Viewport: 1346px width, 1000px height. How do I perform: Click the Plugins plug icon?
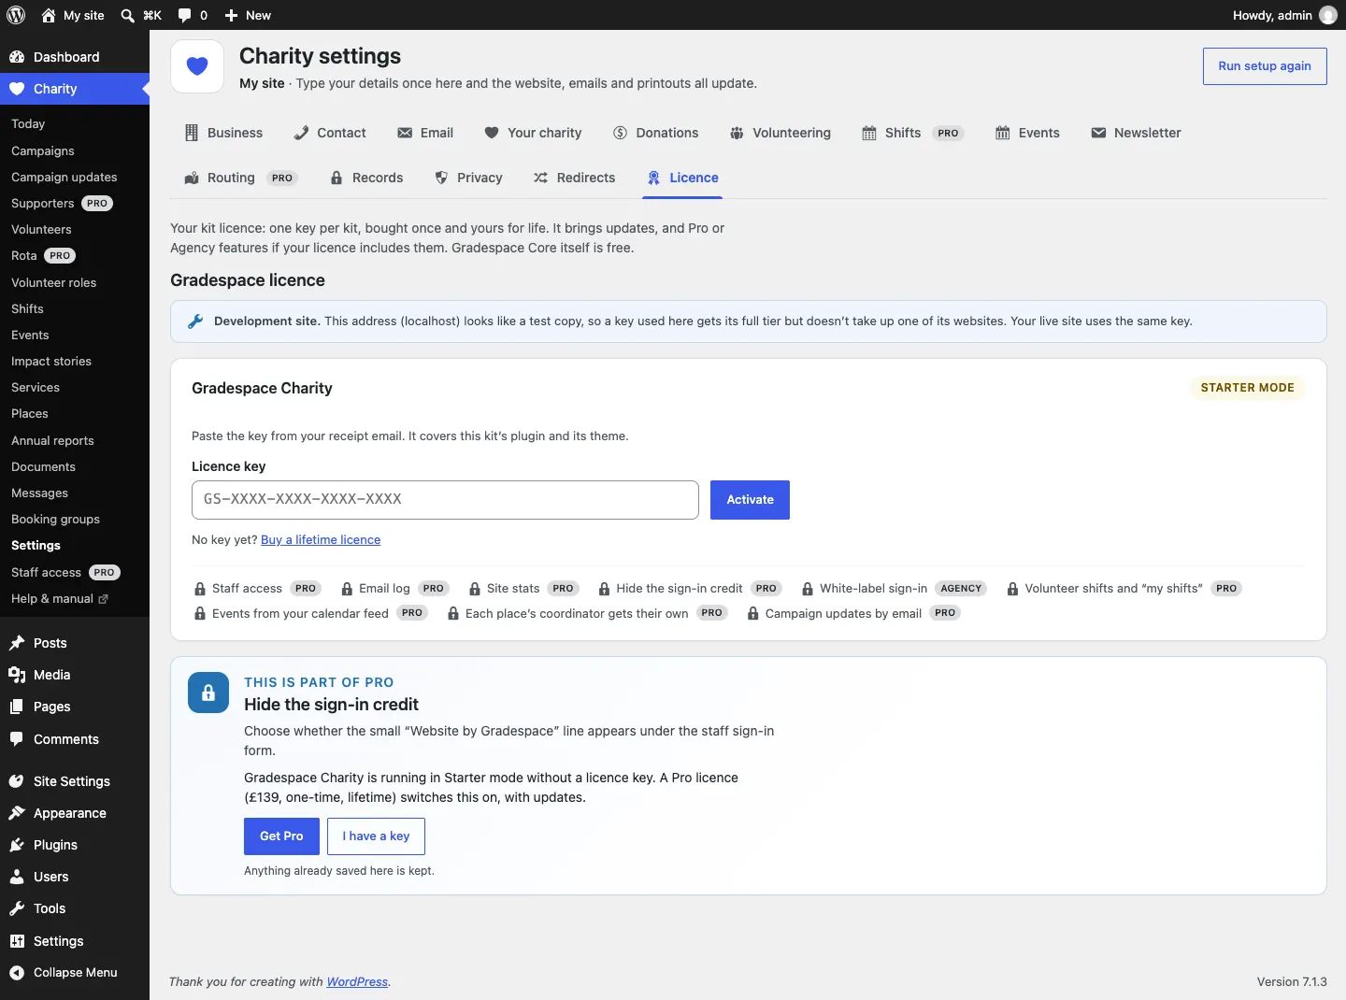[17, 845]
